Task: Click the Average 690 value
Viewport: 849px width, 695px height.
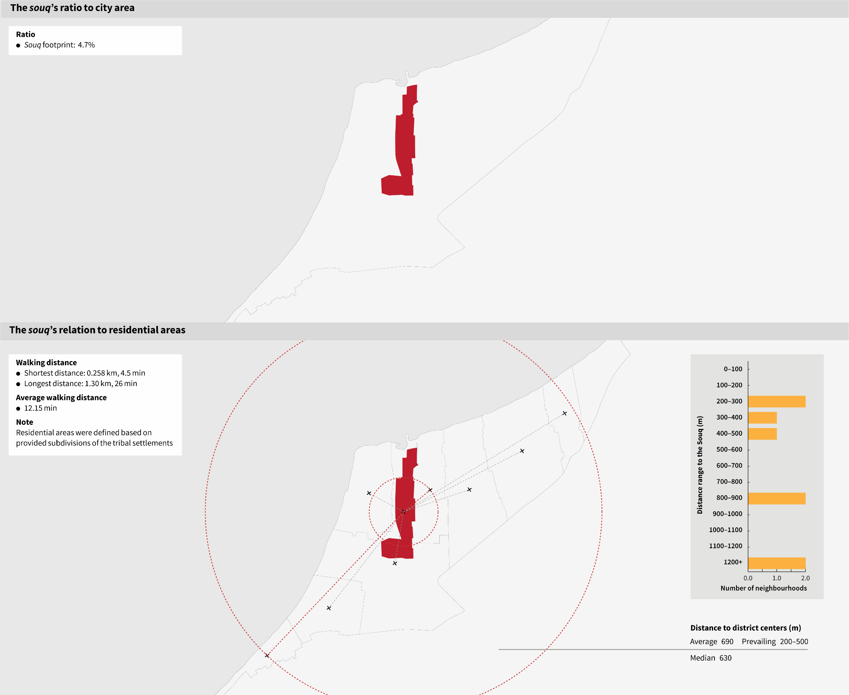Action: tap(711, 642)
